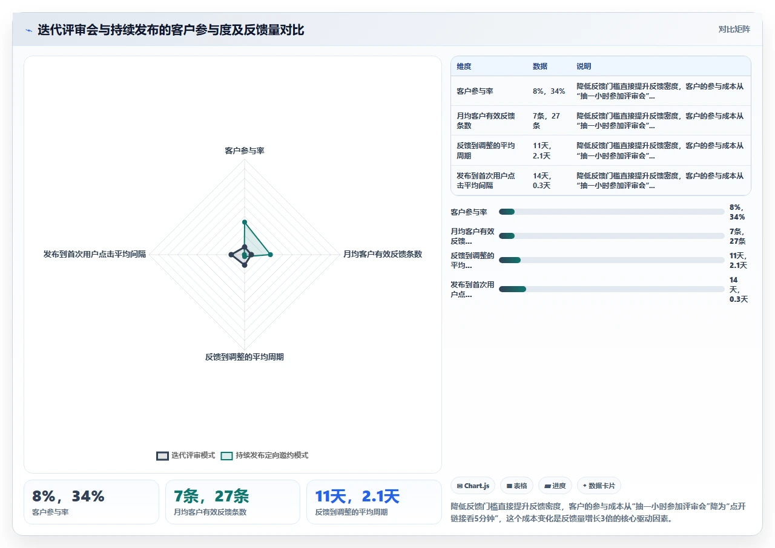This screenshot has width=775, height=548.
Task: Toggle the 迭代评审模式 legend entry
Action: (186, 455)
